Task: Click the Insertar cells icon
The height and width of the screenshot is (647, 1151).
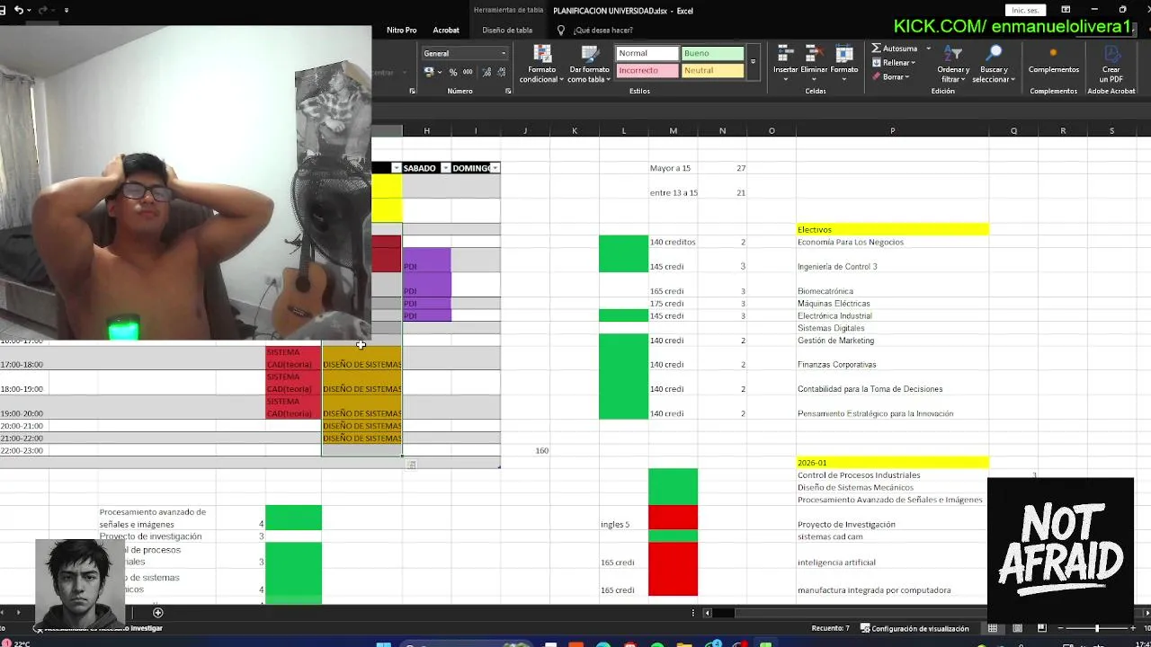Action: tap(785, 54)
